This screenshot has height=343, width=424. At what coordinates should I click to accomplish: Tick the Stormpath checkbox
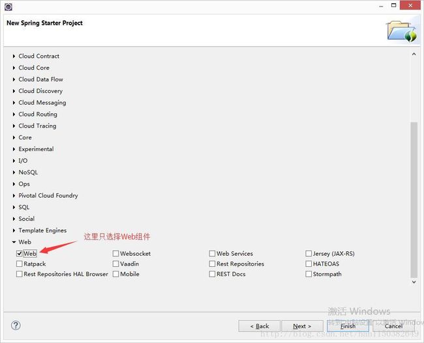(x=309, y=274)
